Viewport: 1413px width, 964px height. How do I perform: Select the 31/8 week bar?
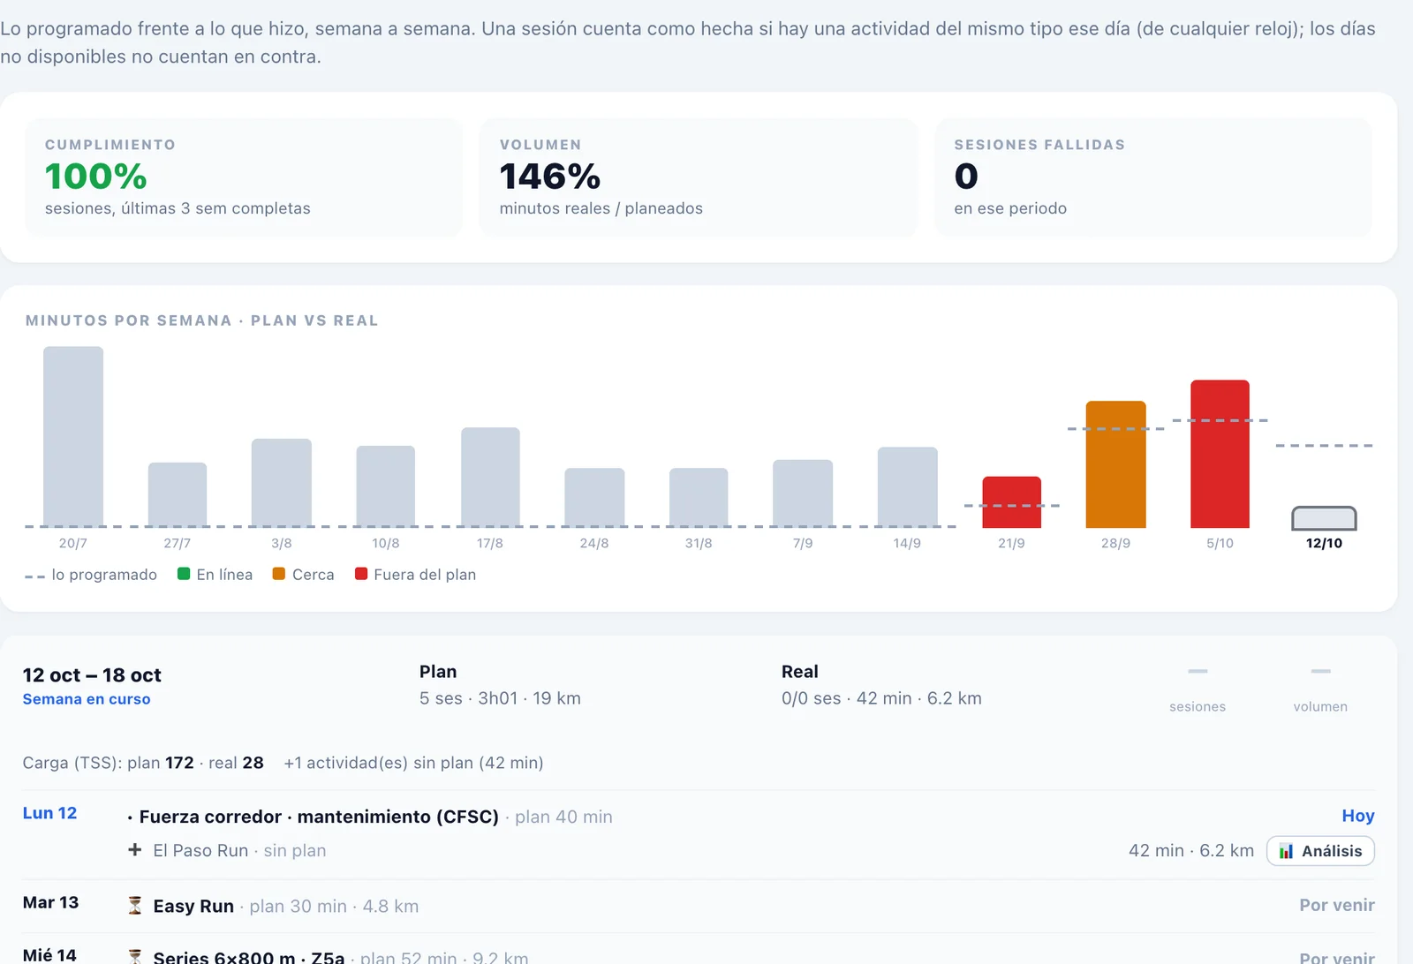[x=699, y=498]
